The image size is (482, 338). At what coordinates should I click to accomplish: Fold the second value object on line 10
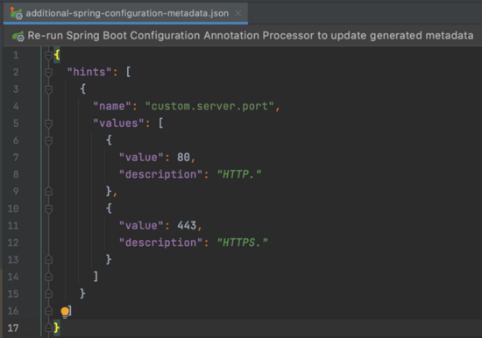pyautogui.click(x=48, y=209)
